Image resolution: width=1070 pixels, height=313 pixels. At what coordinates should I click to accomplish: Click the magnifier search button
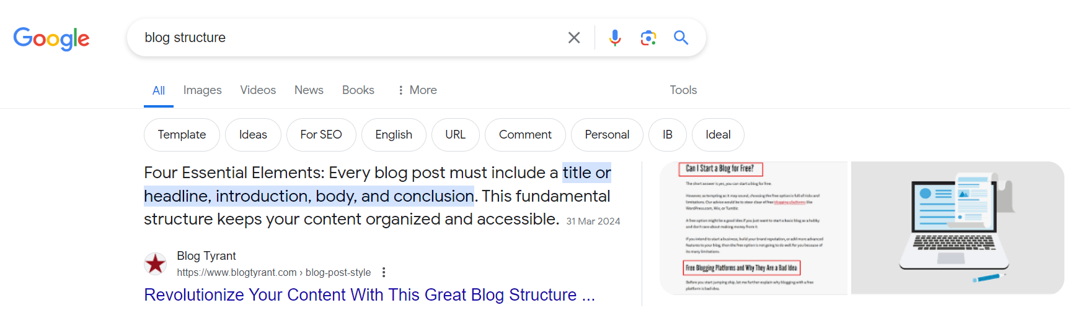[681, 38]
